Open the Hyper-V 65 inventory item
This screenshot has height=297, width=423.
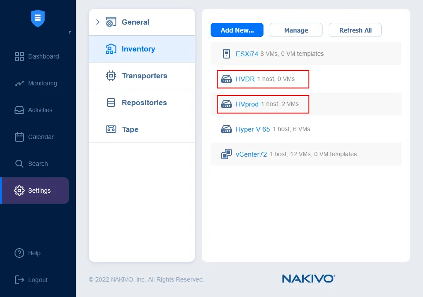point(252,129)
